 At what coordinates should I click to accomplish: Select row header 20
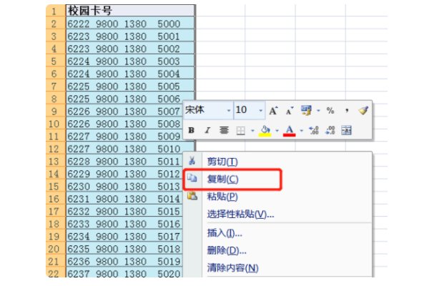pos(56,249)
